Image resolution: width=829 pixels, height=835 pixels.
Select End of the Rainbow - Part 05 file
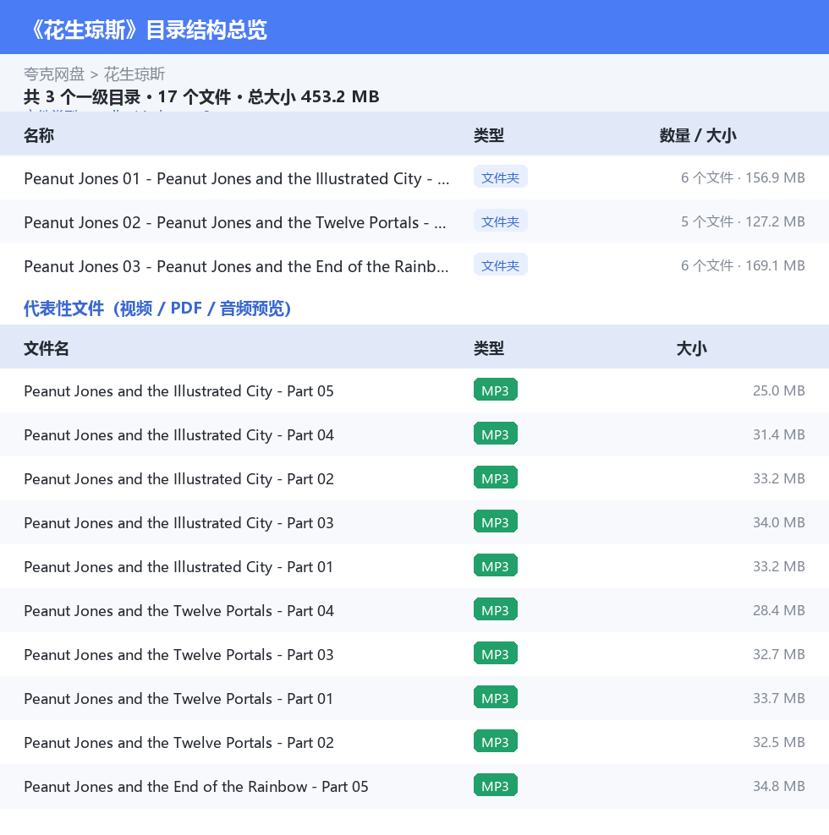(x=414, y=786)
